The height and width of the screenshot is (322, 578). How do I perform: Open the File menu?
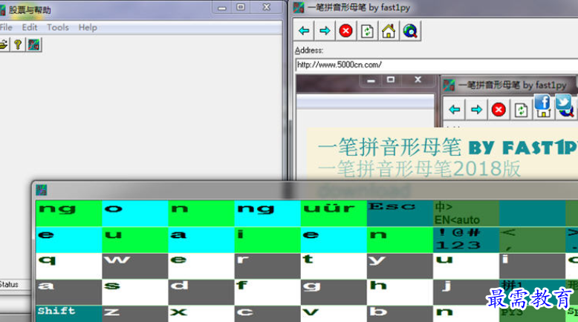point(6,27)
